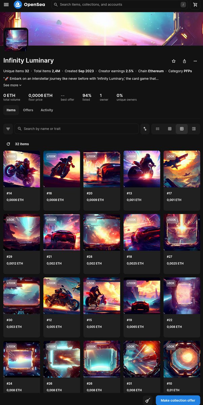Click the Infinity Luminary collection title
The height and width of the screenshot is (405, 203).
click(29, 60)
